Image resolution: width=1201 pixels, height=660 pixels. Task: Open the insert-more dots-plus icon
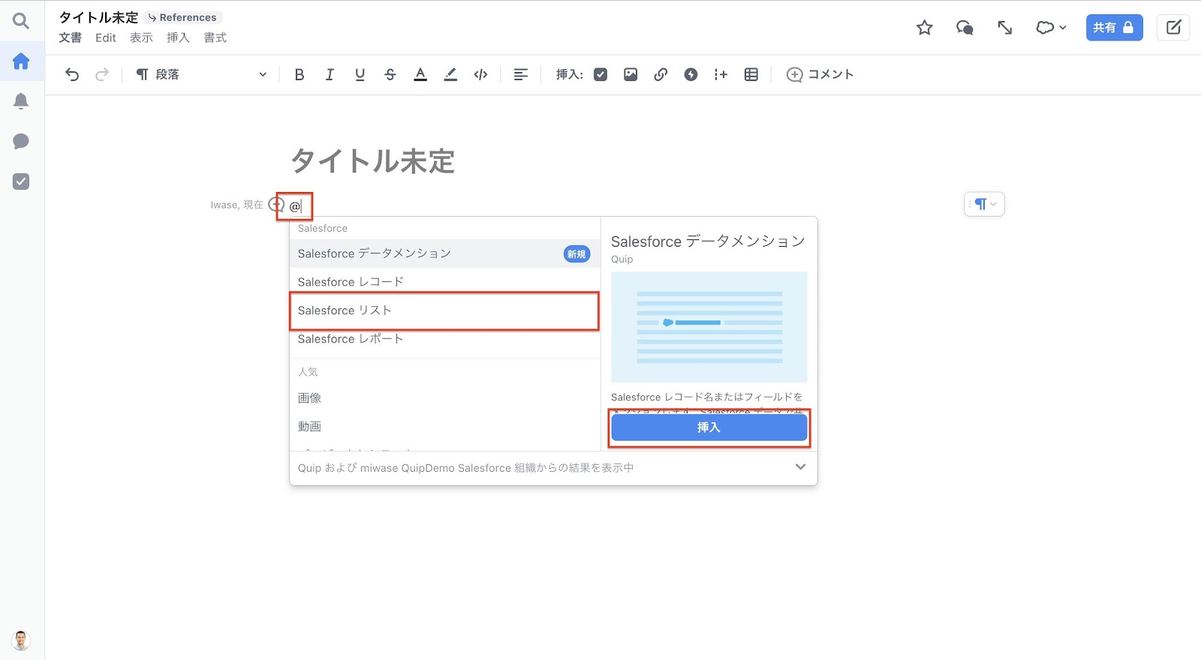point(721,74)
